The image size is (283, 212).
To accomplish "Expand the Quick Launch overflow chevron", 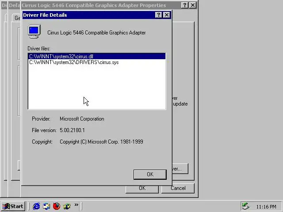I will pos(76,204).
